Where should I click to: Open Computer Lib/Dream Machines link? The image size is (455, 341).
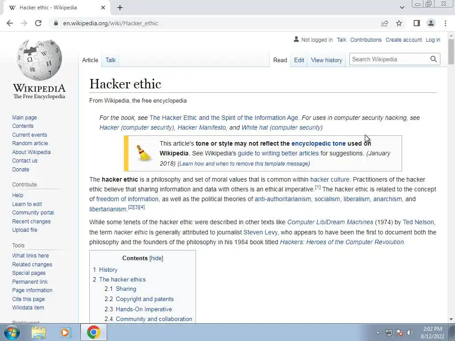[330, 222]
